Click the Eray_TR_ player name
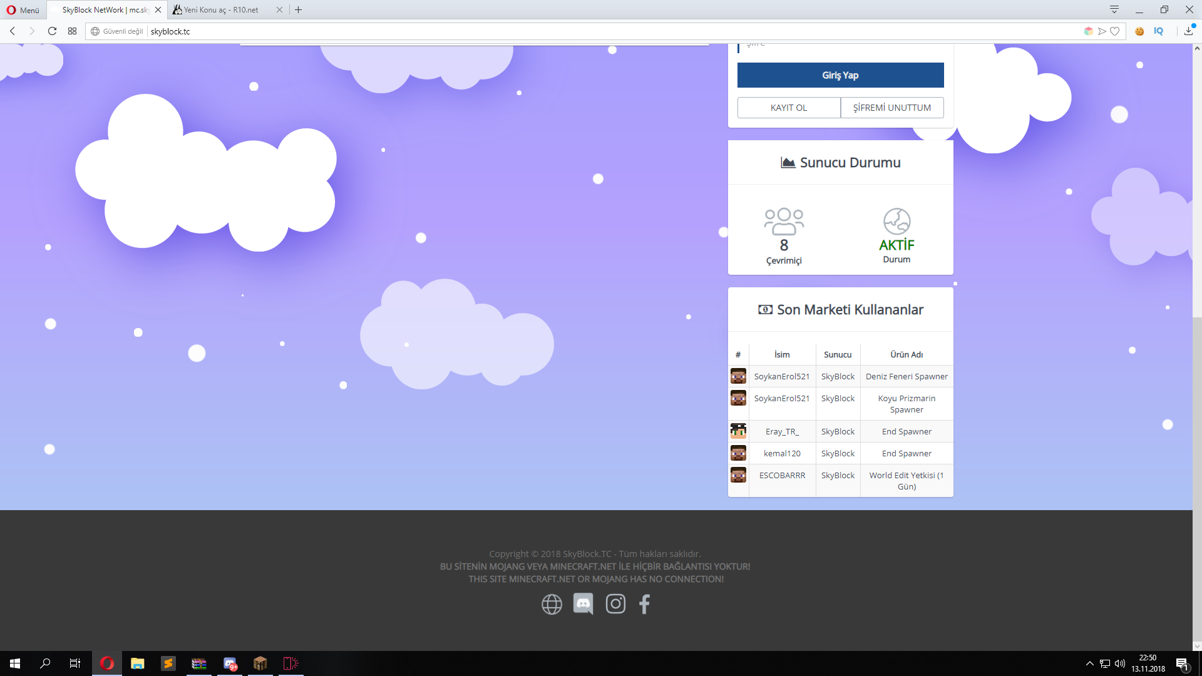 click(782, 431)
